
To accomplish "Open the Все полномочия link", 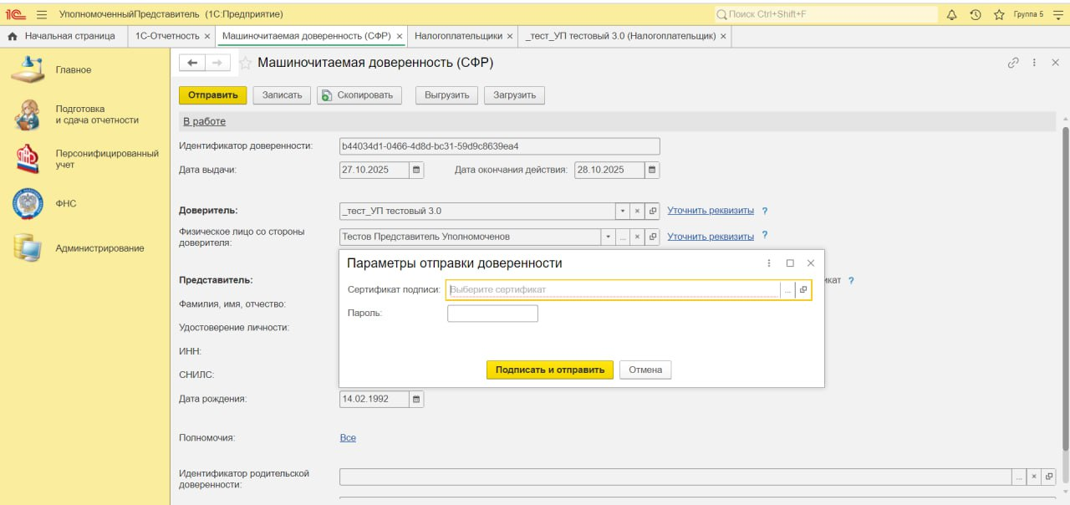I will pos(348,437).
